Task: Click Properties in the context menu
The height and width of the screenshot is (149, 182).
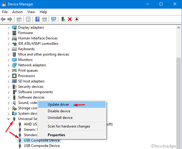Action: click(56, 135)
